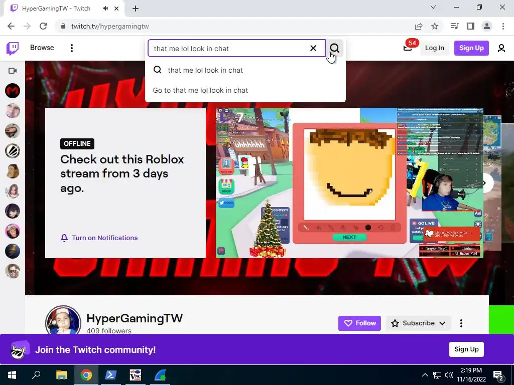The image size is (514, 385).
Task: Open the Chrome three-dot menu
Action: point(503,26)
